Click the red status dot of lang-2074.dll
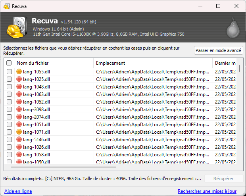The image size is (246, 196). coord(19,117)
